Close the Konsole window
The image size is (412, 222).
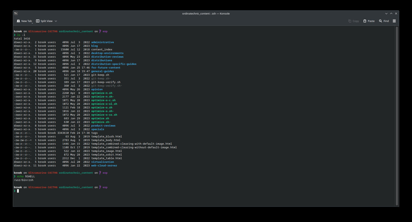396,13
